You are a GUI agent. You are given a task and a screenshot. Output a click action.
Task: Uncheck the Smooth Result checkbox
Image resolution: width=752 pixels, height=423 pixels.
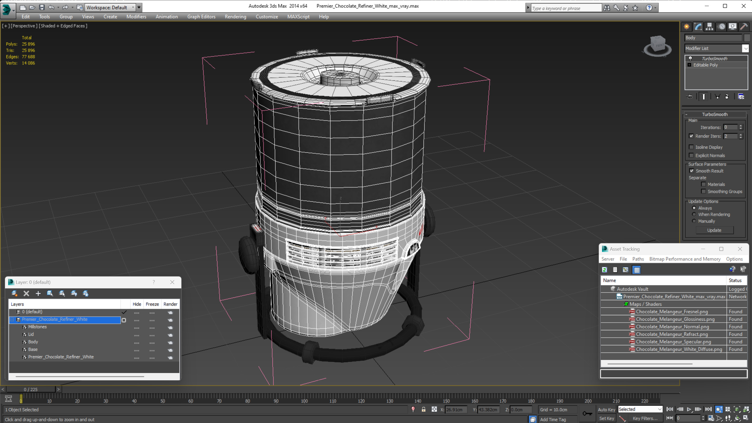click(692, 171)
